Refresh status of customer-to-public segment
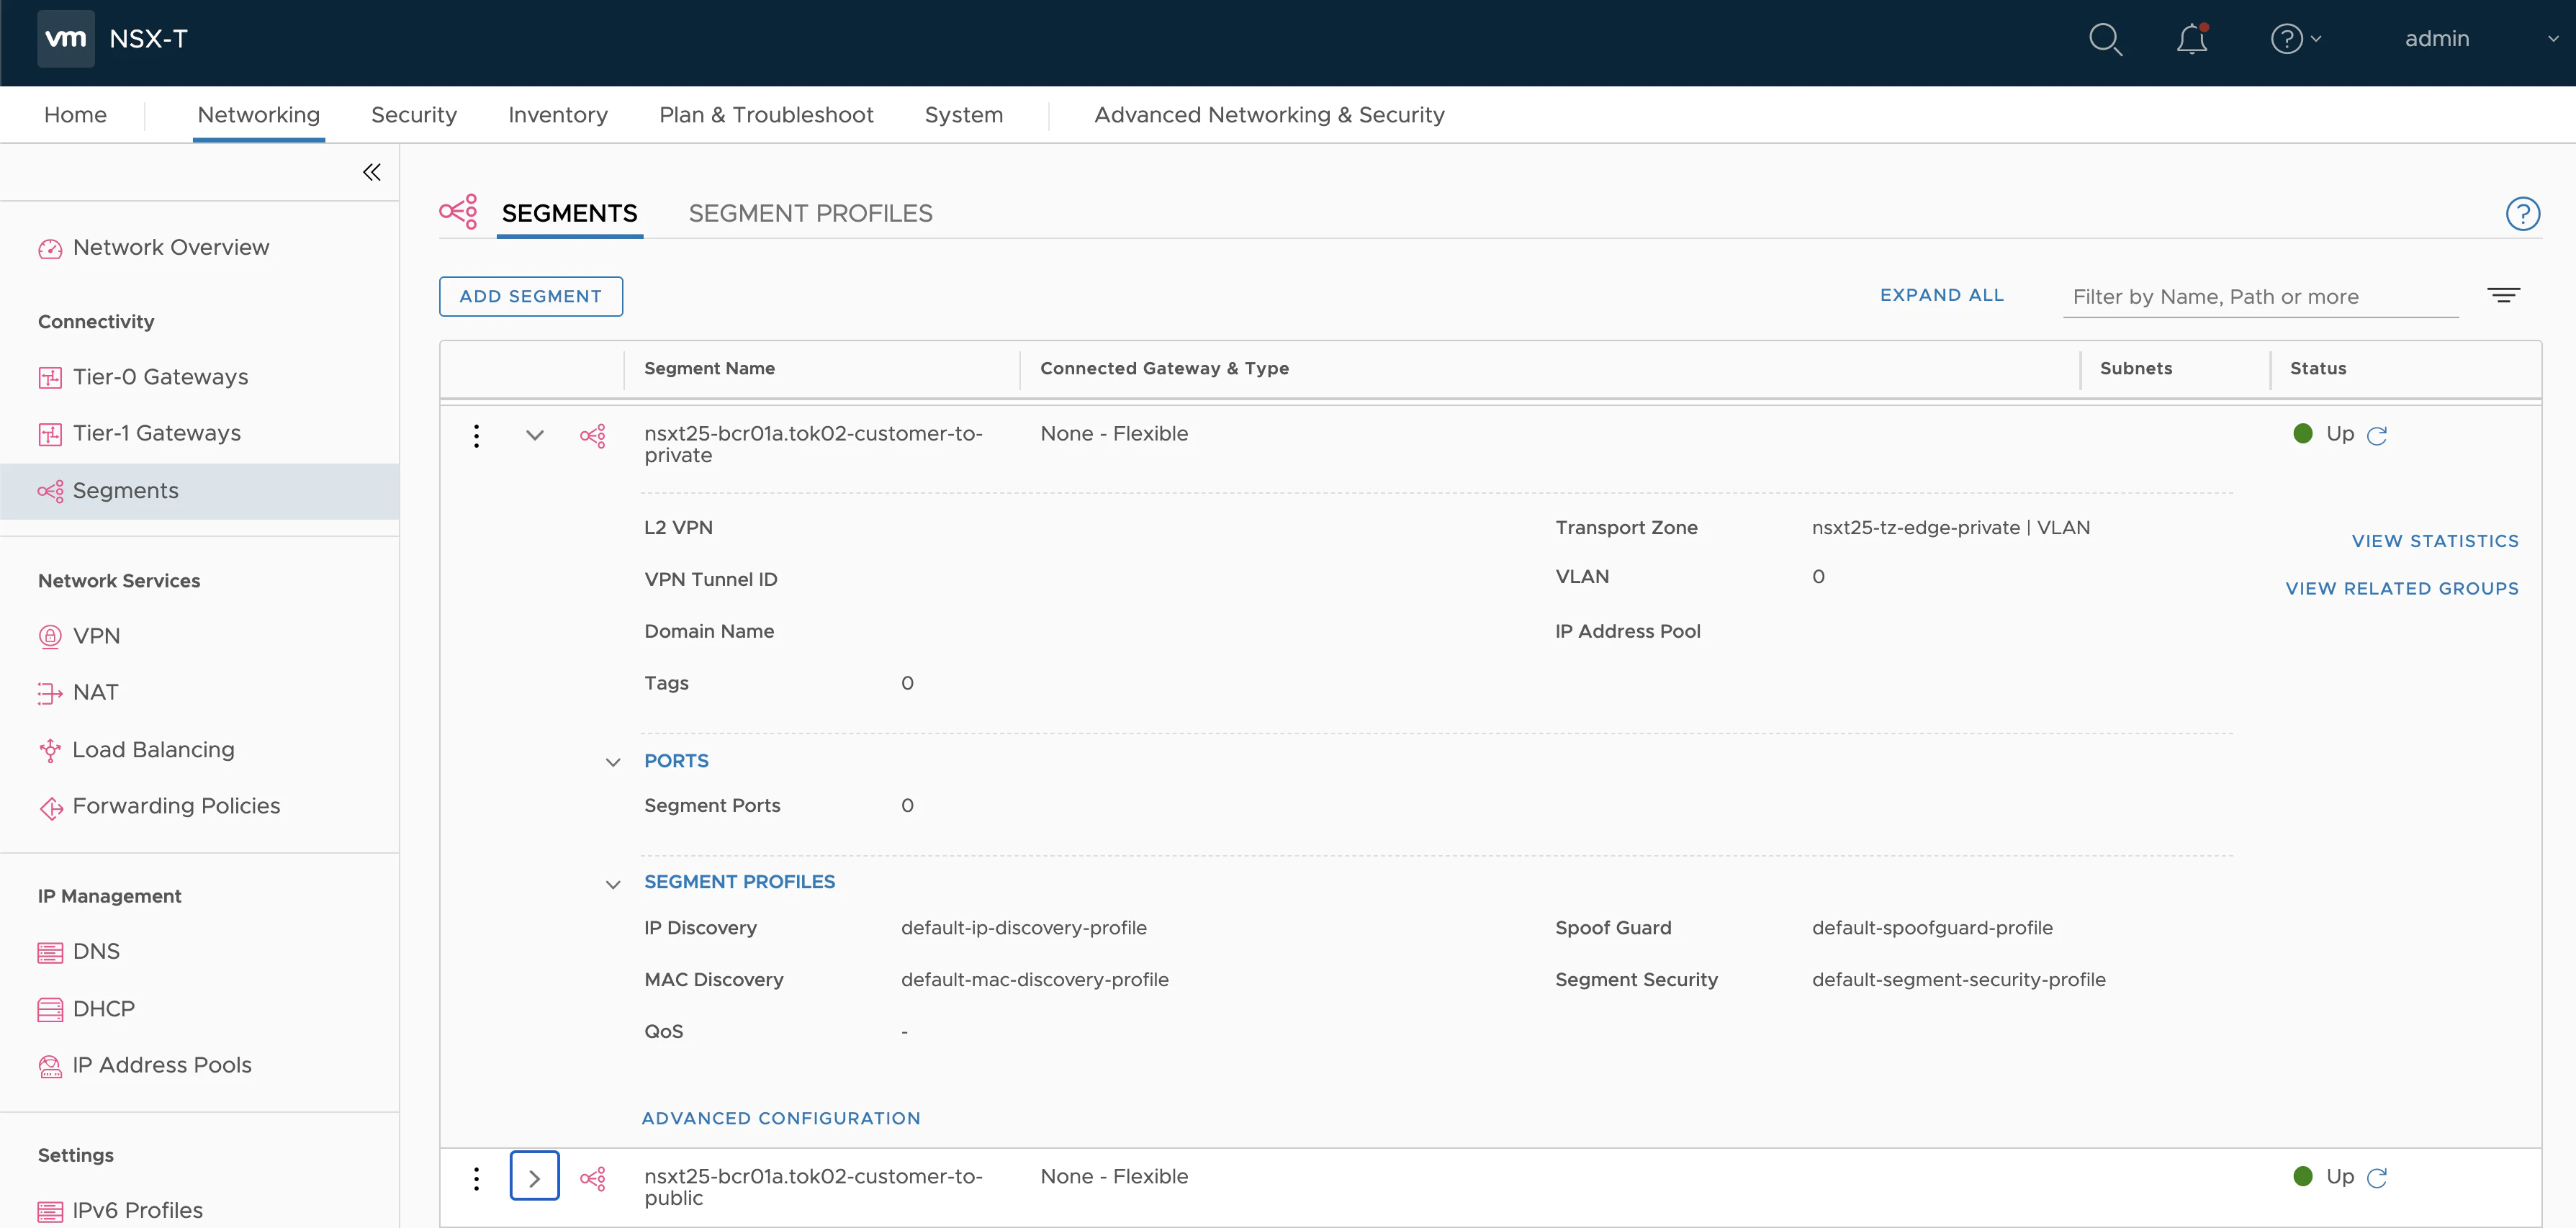 (2377, 1178)
